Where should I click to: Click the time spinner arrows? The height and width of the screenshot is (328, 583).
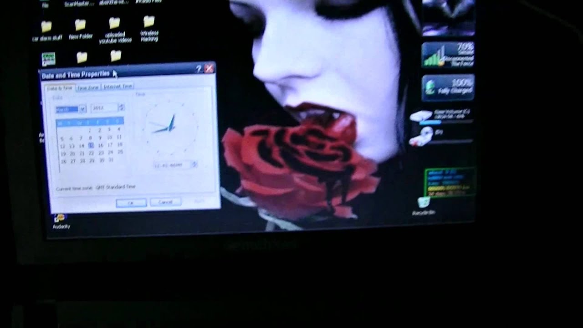tap(194, 164)
